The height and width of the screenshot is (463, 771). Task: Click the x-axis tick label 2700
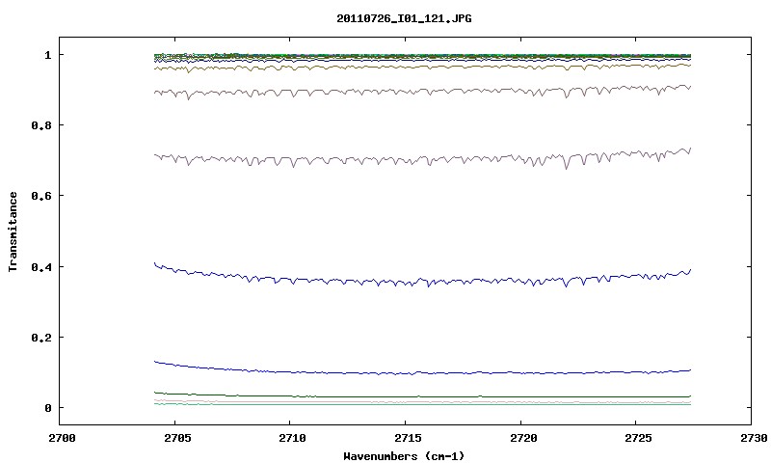tap(62, 438)
